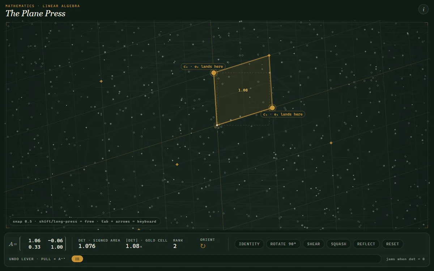
Task: Select the upper-left column handle on the parallelogram
Action: (214, 73)
